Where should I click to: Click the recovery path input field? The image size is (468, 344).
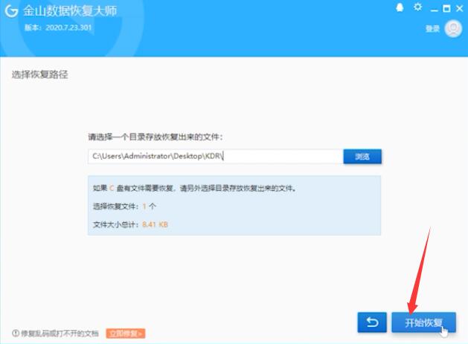tap(216, 156)
